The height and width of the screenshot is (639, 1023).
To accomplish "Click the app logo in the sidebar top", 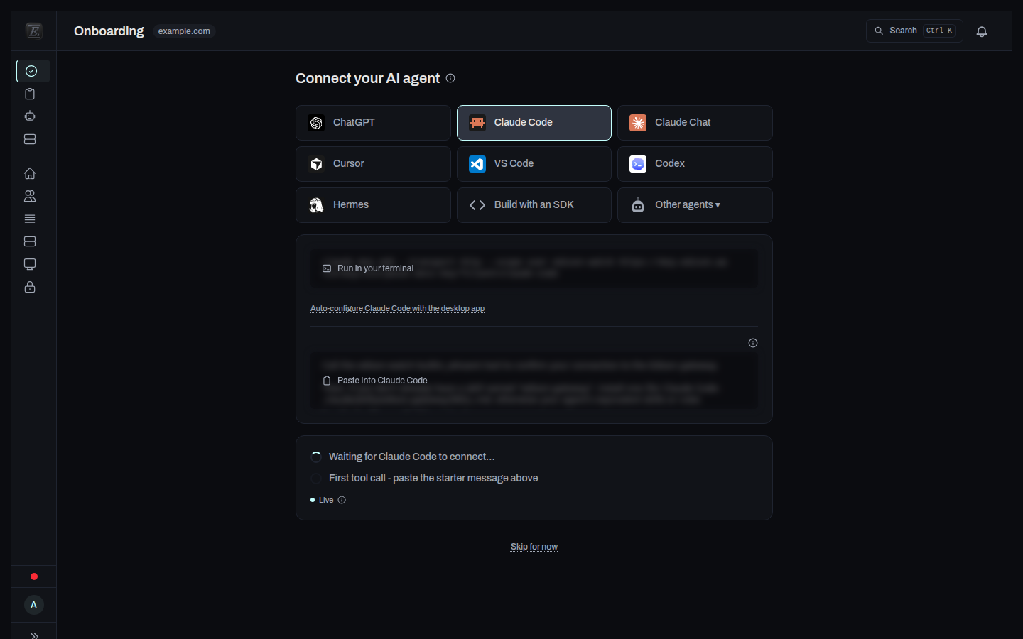I will 33,31.
